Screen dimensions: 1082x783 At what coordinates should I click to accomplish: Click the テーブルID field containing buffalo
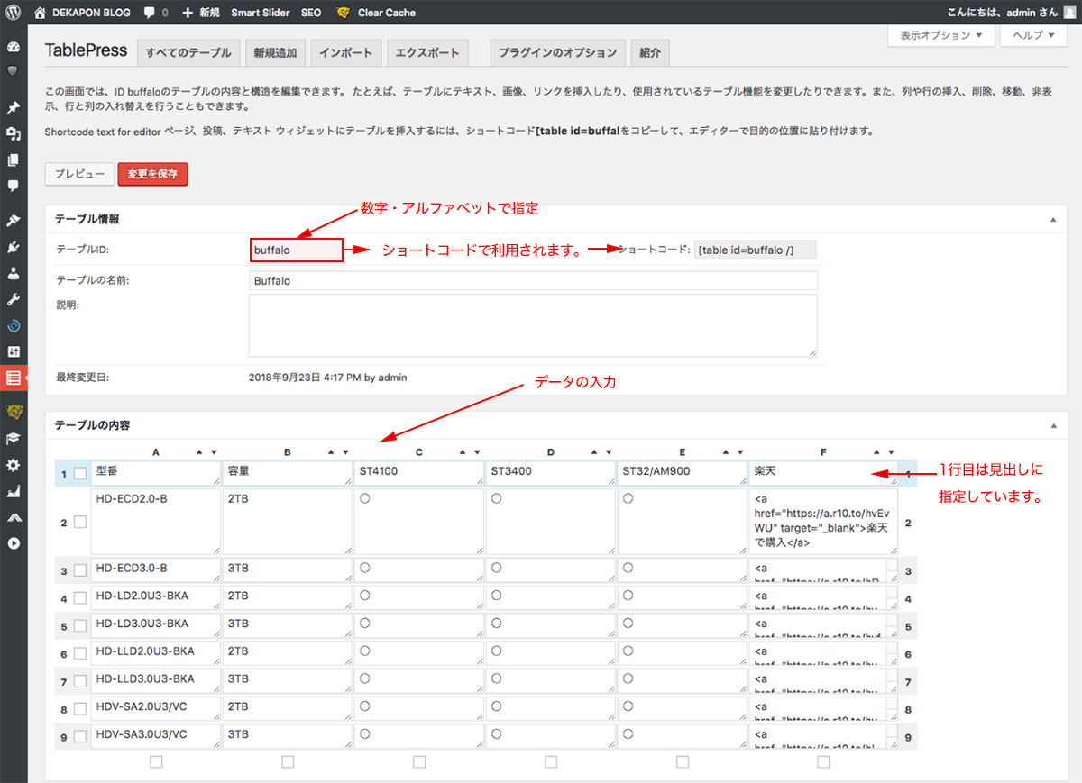point(297,250)
